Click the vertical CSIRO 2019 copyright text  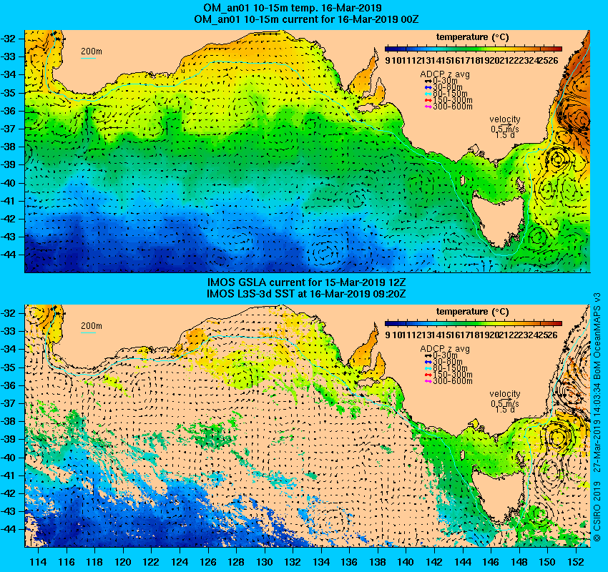[x=597, y=417]
